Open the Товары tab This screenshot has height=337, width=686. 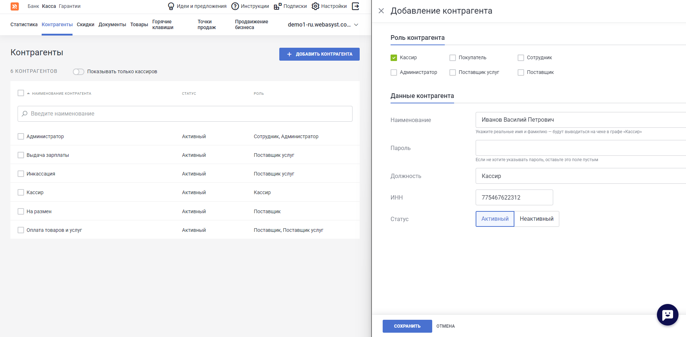click(139, 25)
